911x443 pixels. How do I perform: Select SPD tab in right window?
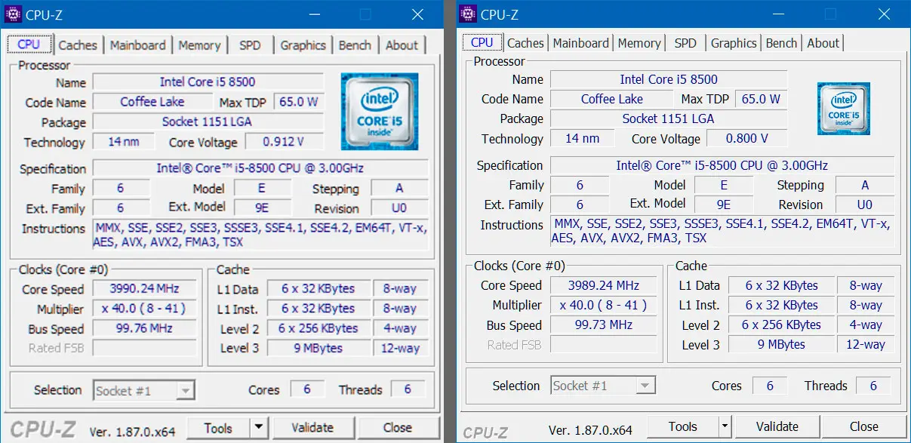coord(685,43)
